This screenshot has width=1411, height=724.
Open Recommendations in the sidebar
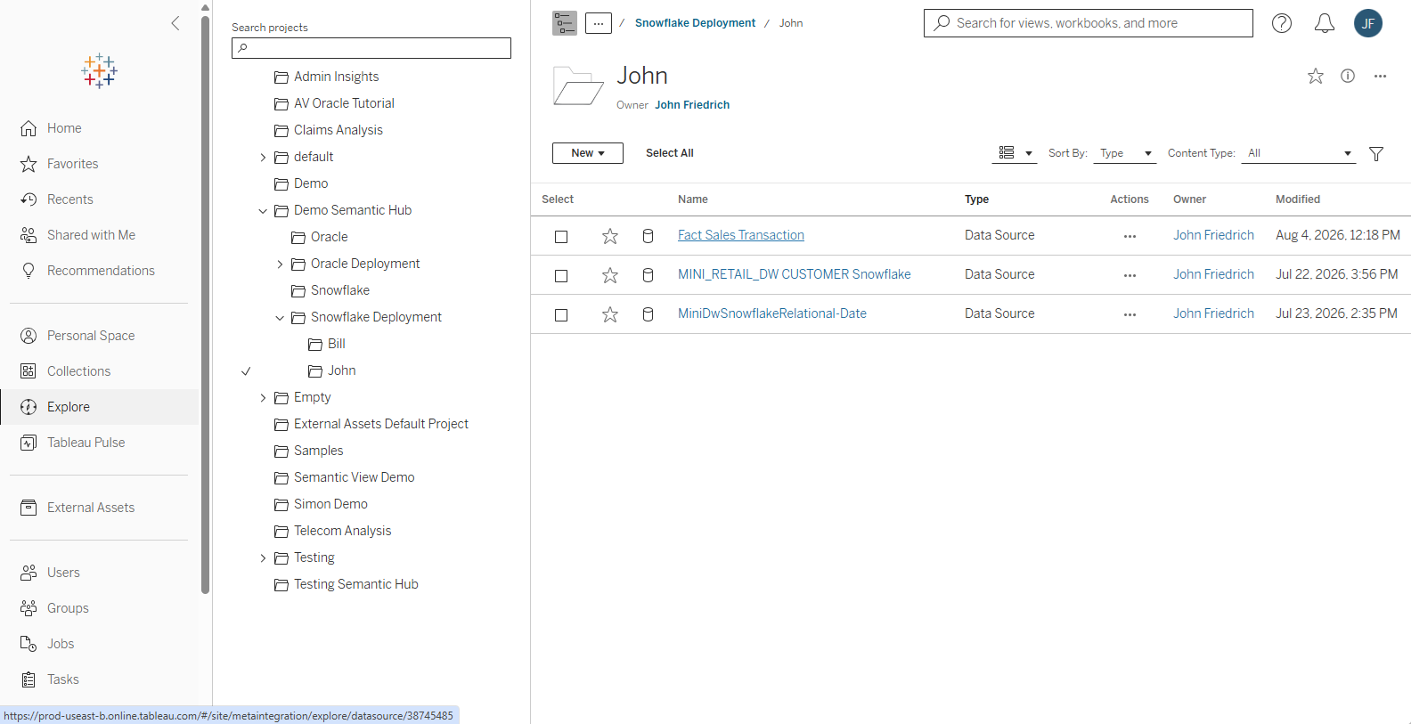click(99, 271)
